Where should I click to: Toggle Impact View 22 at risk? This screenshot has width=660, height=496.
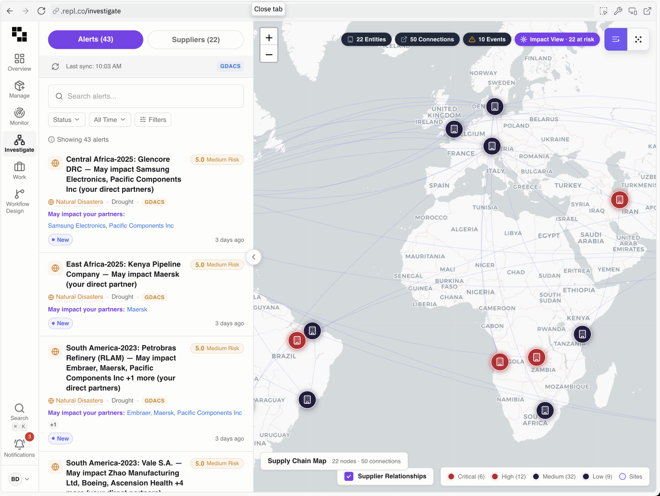[x=557, y=39]
